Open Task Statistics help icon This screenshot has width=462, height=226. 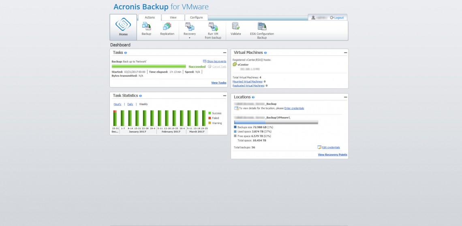tap(141, 96)
